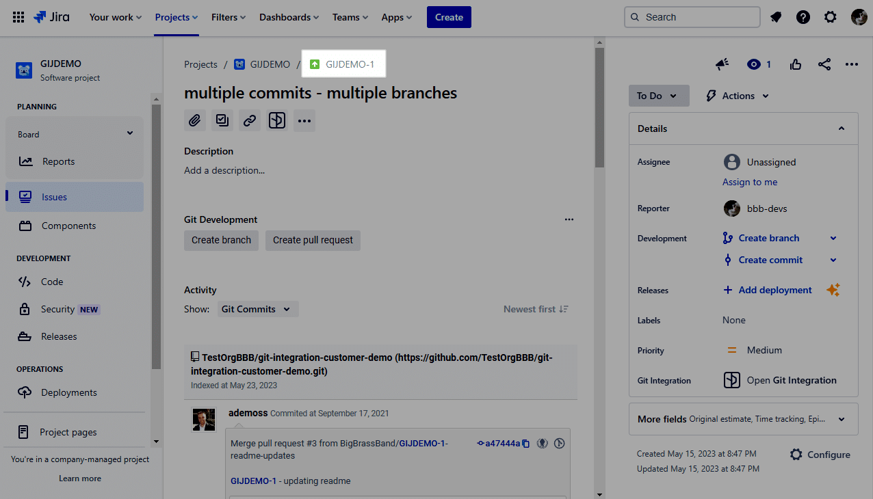Screen dimensions: 873x499
Task: Expand the Git Commits show dropdown
Action: click(x=257, y=309)
